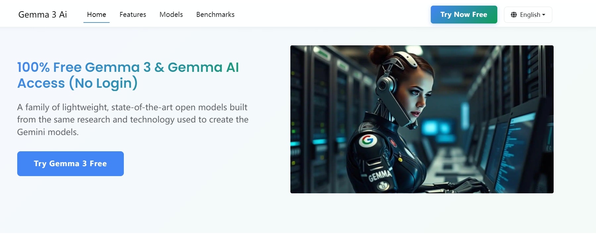Click the paragraph about lightweight open models

pyautogui.click(x=133, y=119)
